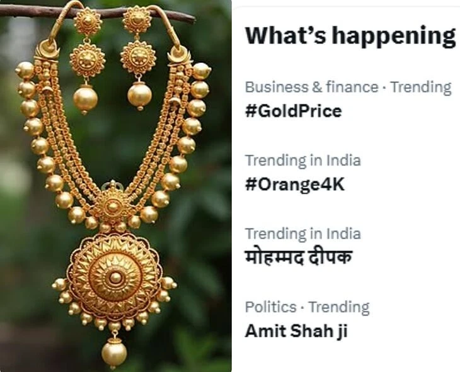Click the "Politics · Trending" category label

tap(307, 307)
